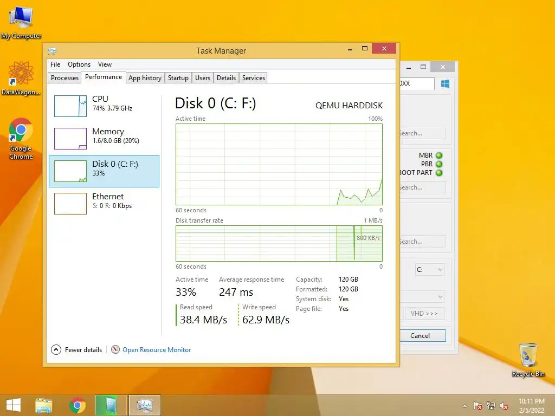Open File Explorer from the taskbar
The width and height of the screenshot is (555, 416).
pos(44,405)
